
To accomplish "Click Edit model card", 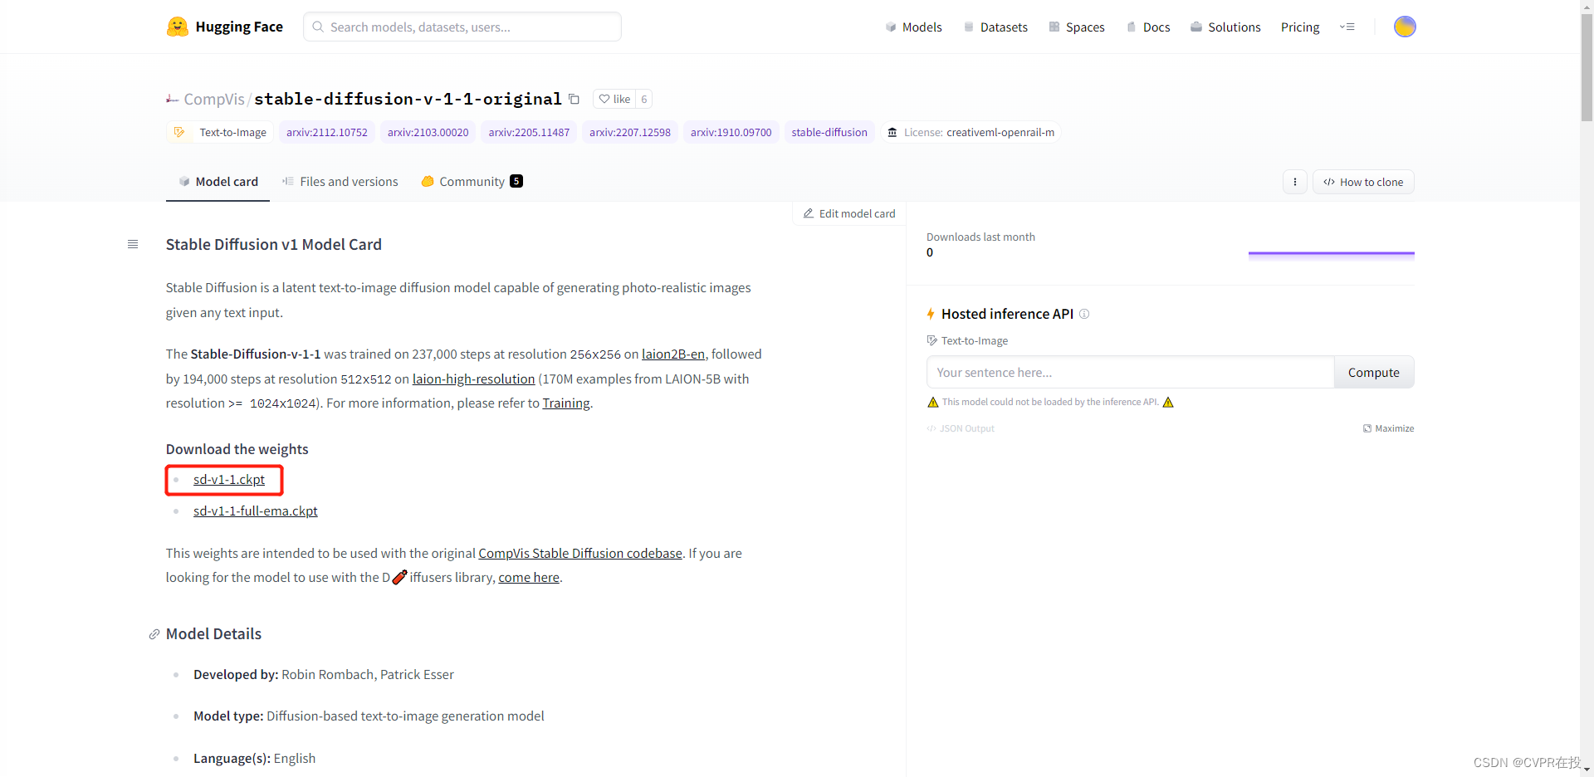I will click(849, 213).
